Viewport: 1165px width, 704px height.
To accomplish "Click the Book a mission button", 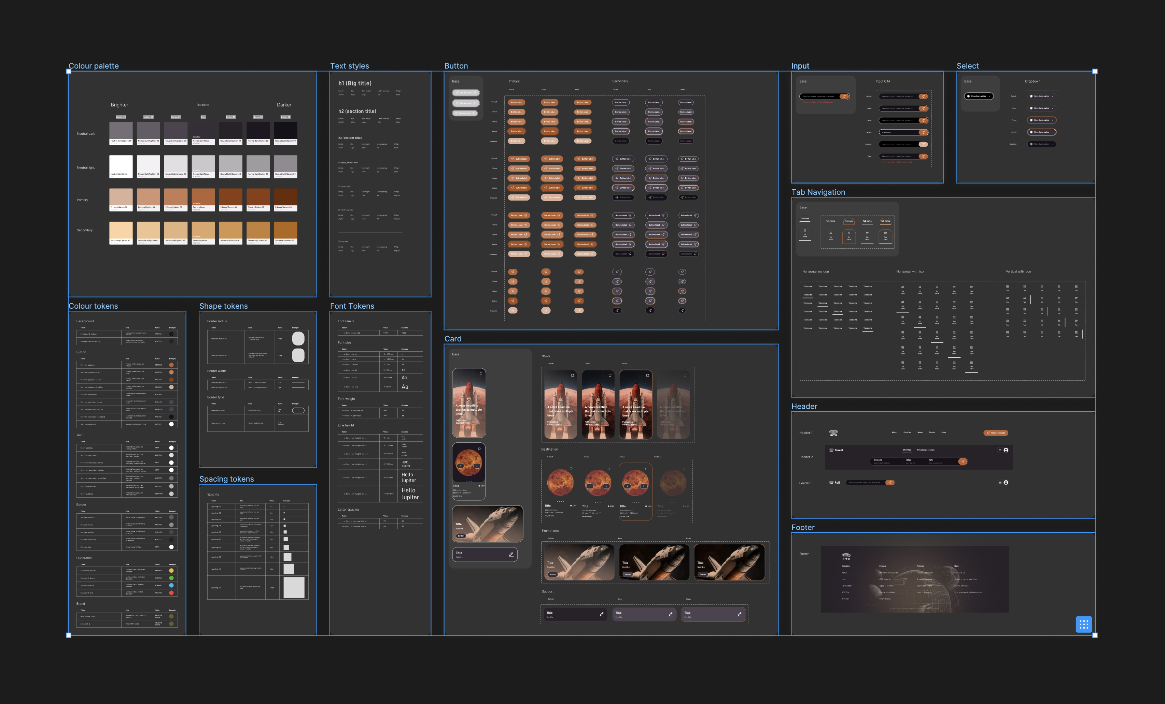I will [x=996, y=432].
